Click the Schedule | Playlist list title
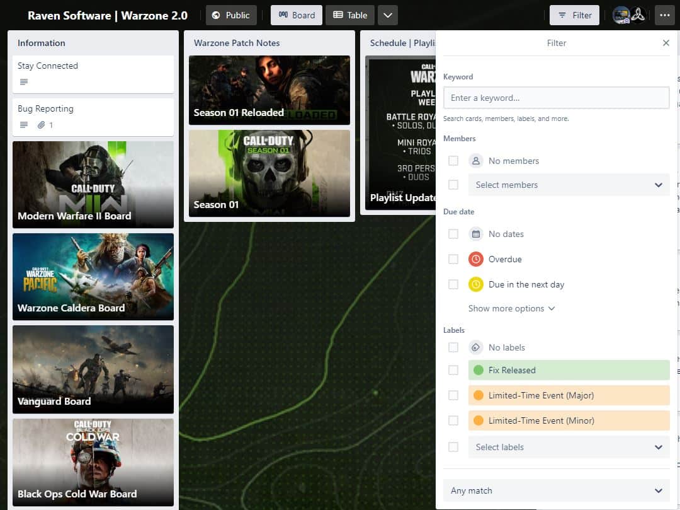 (402, 43)
